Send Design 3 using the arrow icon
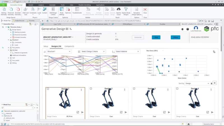 [169, 112]
